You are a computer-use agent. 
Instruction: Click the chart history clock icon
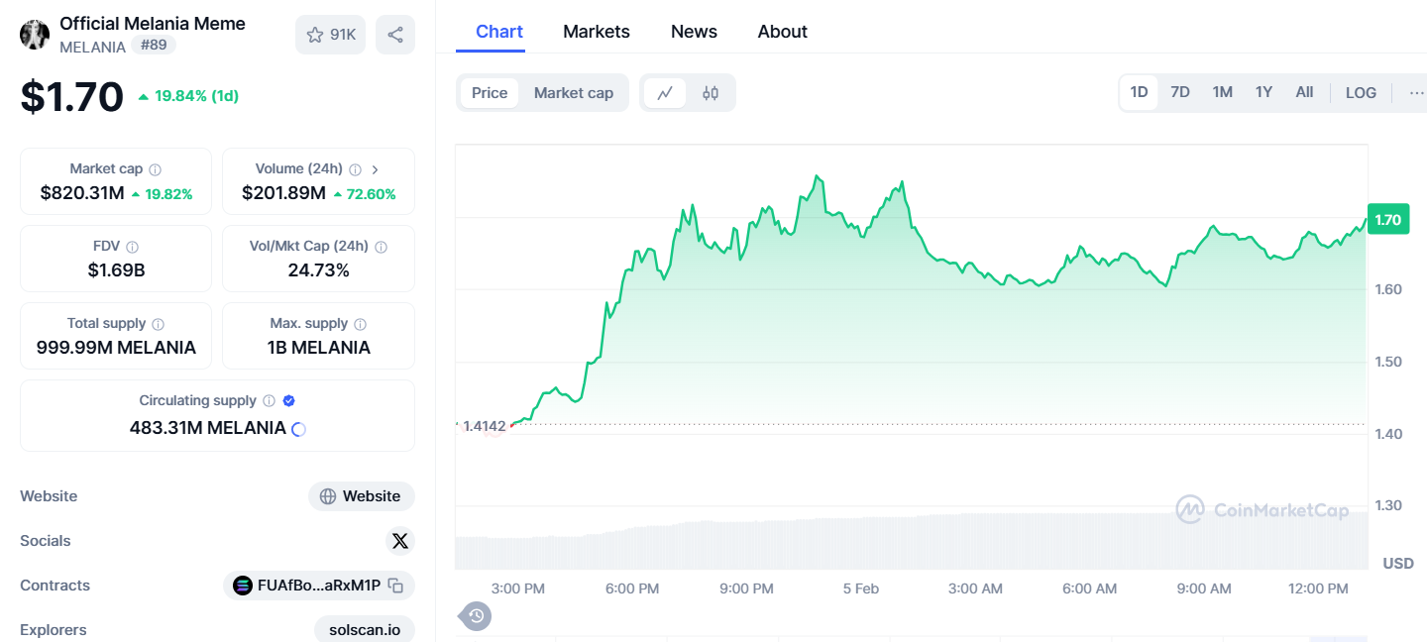[476, 616]
